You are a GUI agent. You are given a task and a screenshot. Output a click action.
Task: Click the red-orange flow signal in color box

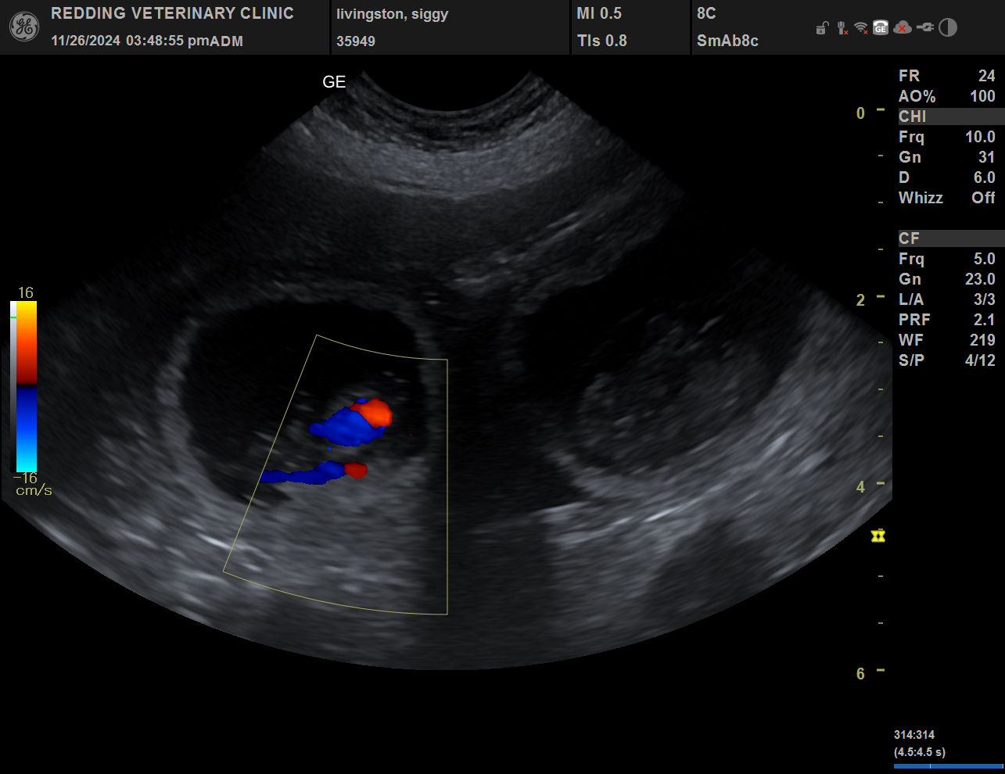pyautogui.click(x=375, y=413)
